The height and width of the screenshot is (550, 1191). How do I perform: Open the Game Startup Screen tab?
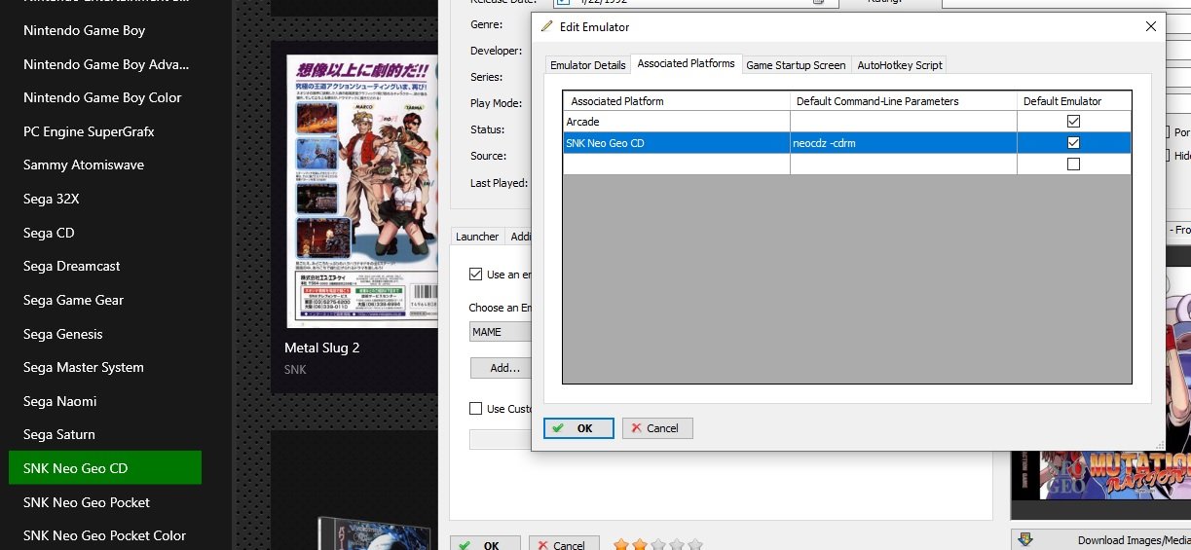tap(796, 65)
